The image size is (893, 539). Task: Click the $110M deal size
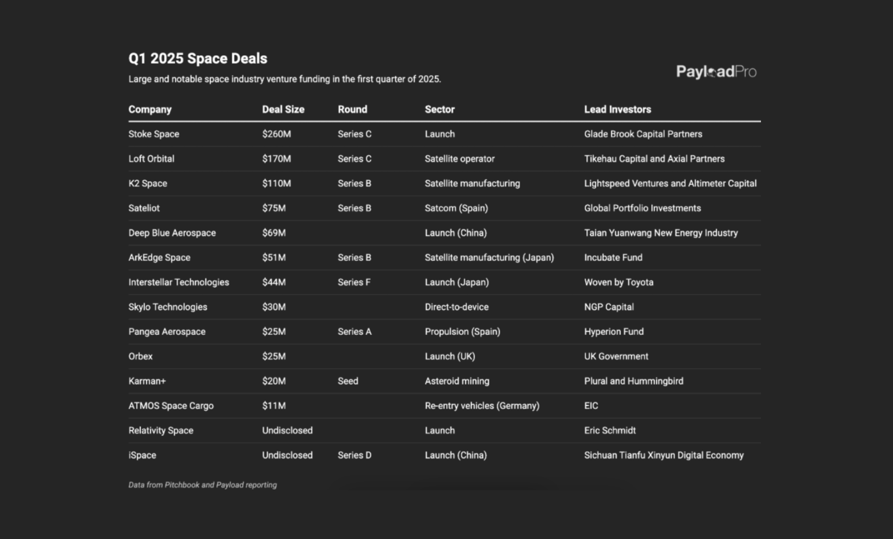(x=277, y=183)
